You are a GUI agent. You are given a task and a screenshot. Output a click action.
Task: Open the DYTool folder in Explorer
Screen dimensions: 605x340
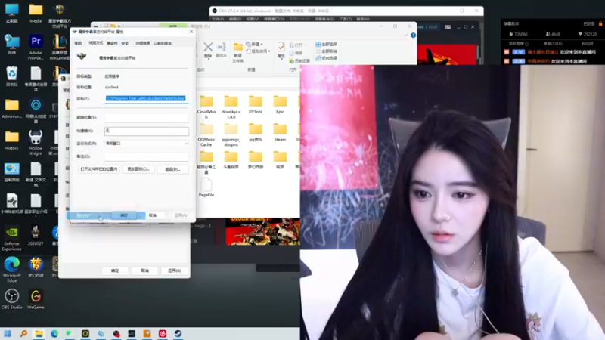256,104
